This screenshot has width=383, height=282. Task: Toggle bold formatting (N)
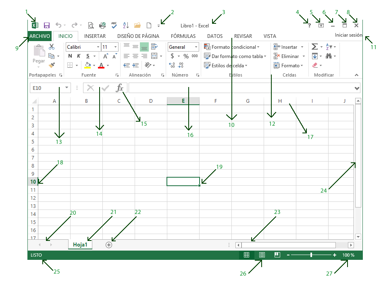point(70,56)
